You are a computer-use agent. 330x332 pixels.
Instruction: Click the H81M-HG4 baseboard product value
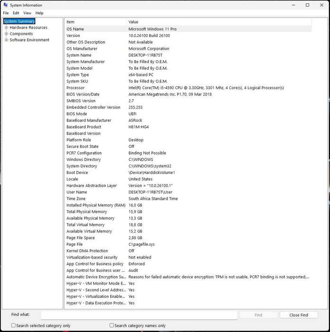pos(138,127)
